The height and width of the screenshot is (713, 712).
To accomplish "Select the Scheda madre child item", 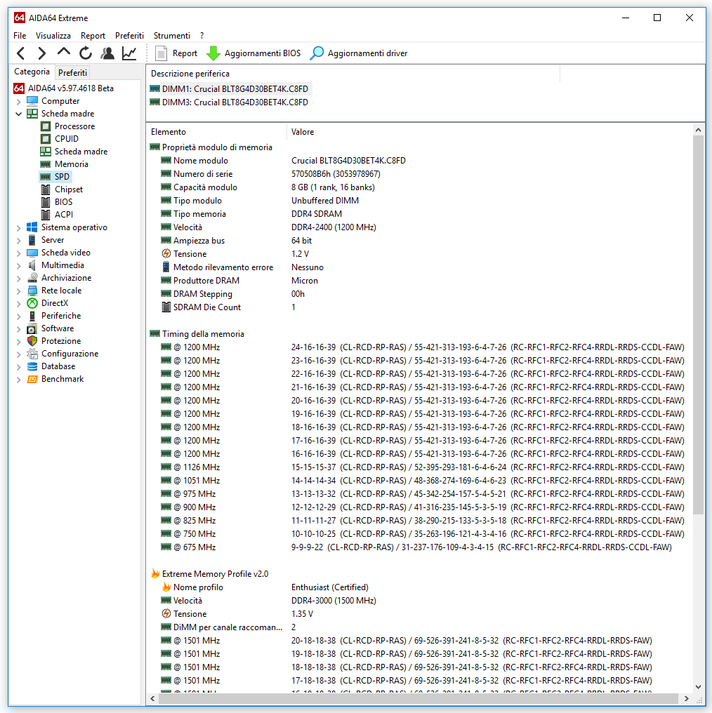I will point(81,152).
